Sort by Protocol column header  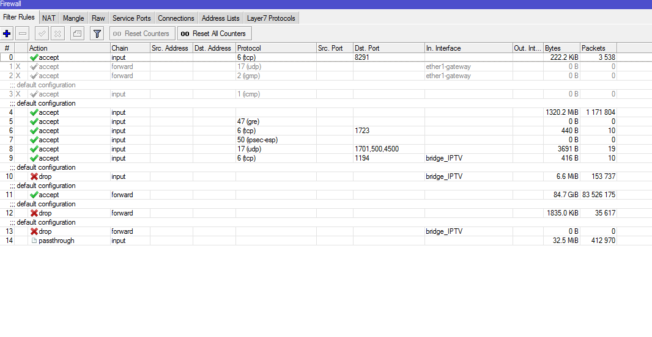[x=276, y=48]
